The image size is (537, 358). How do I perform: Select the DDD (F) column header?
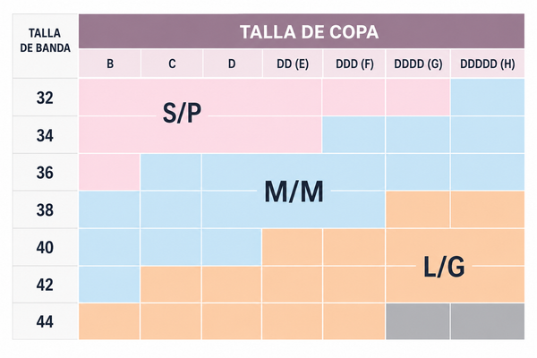(354, 64)
